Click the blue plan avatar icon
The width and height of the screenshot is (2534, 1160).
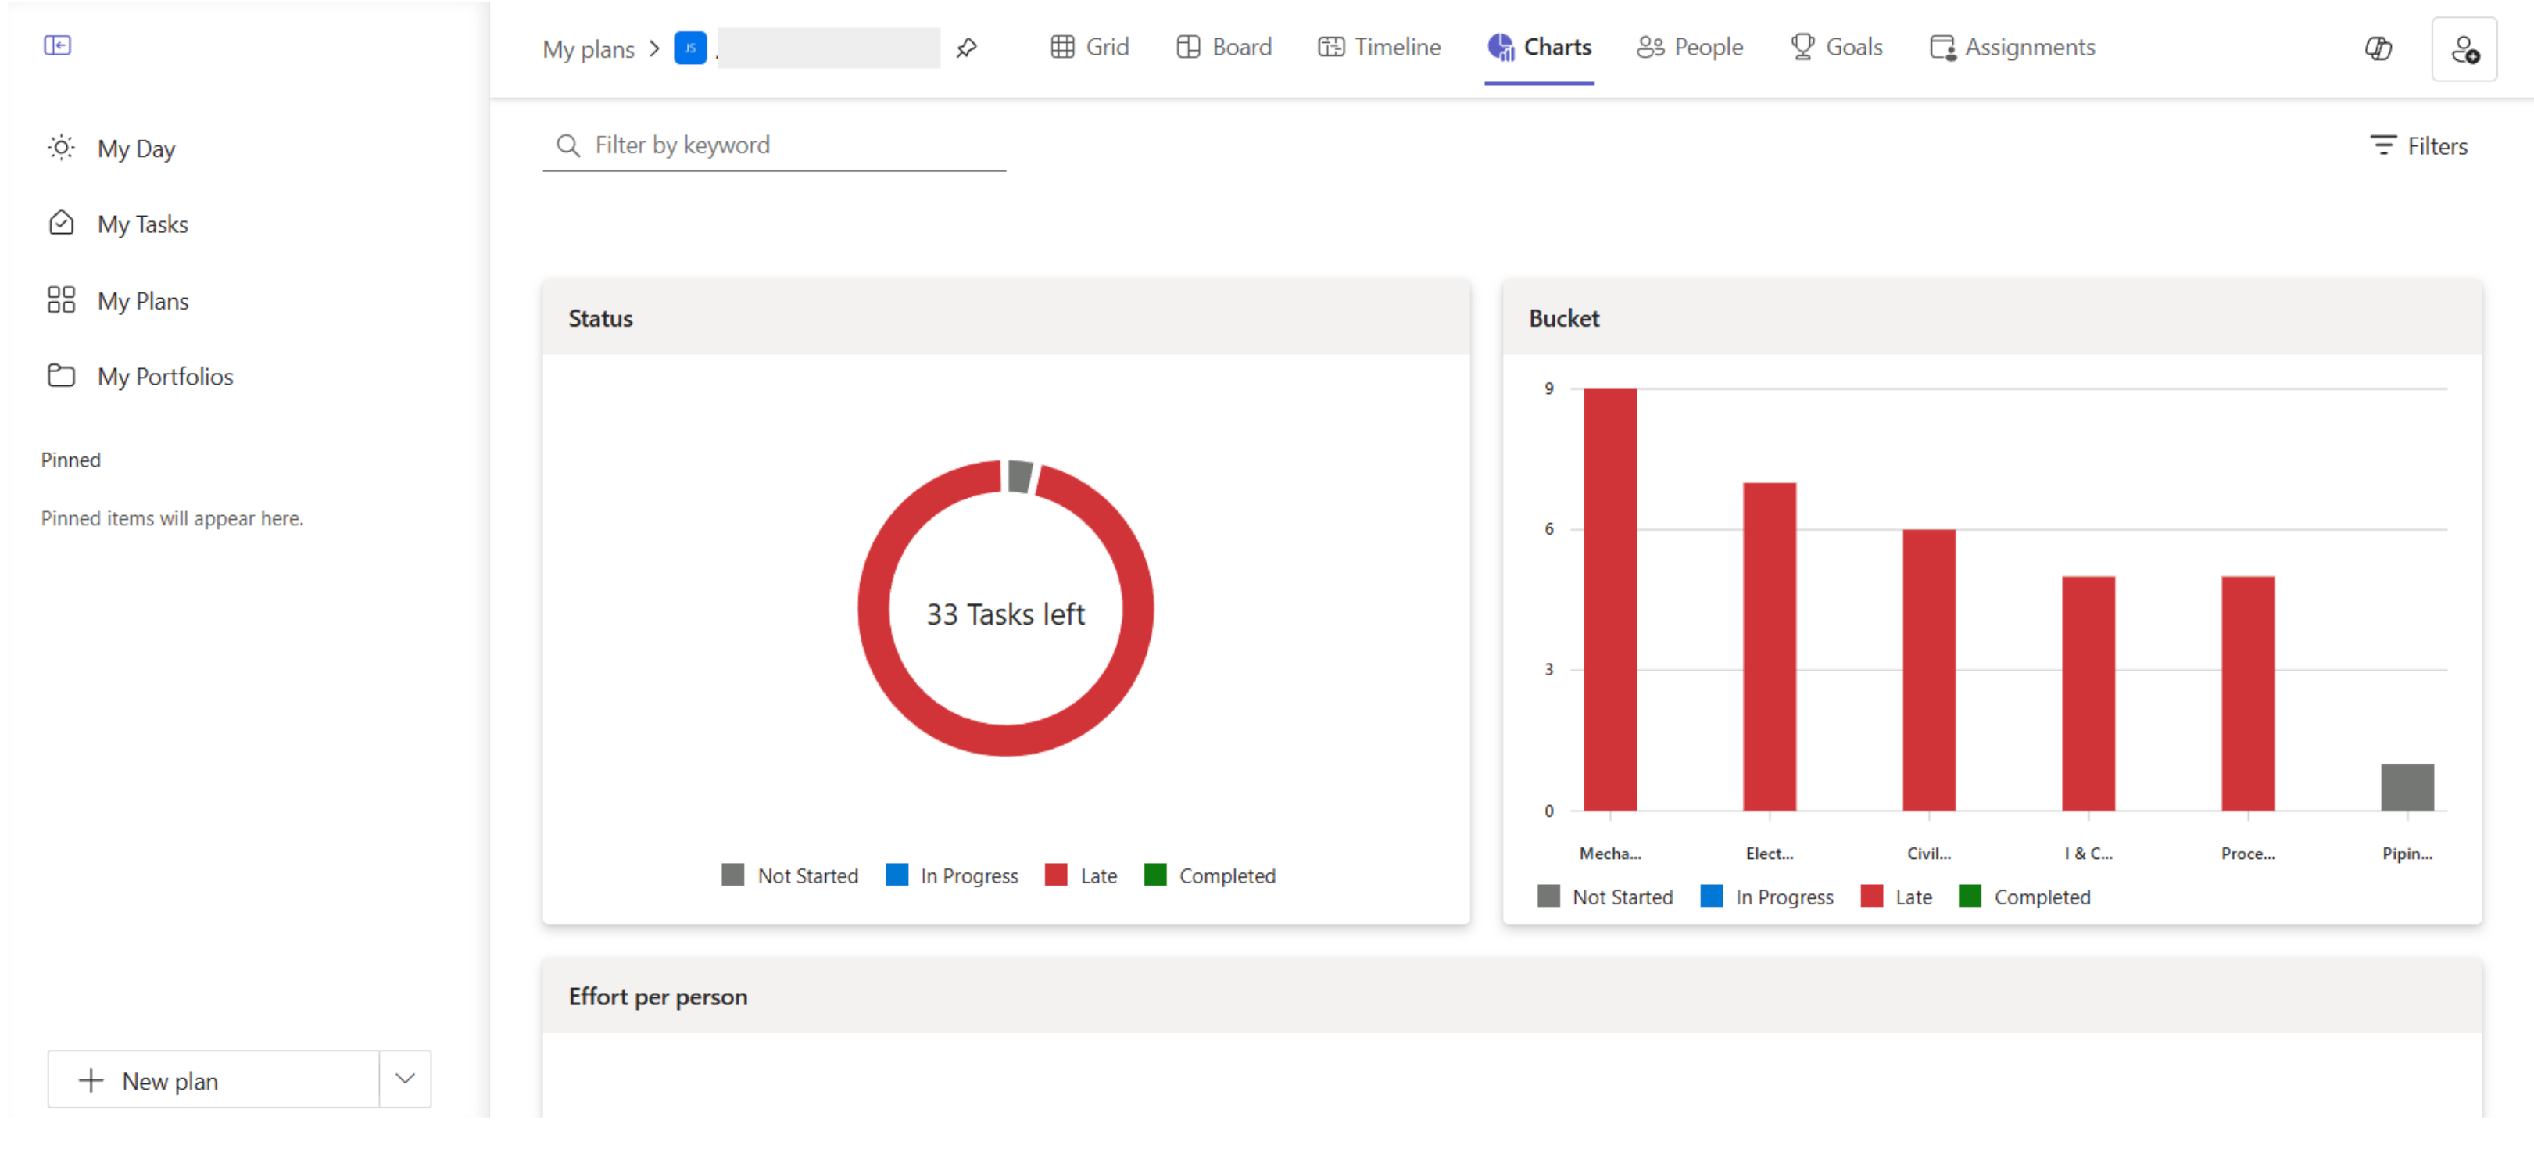click(x=689, y=47)
